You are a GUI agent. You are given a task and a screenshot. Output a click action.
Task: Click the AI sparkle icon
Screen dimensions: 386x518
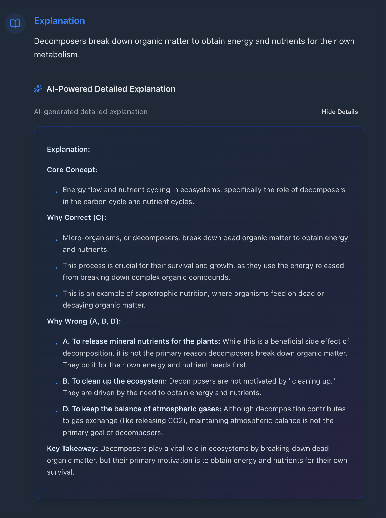coord(38,89)
